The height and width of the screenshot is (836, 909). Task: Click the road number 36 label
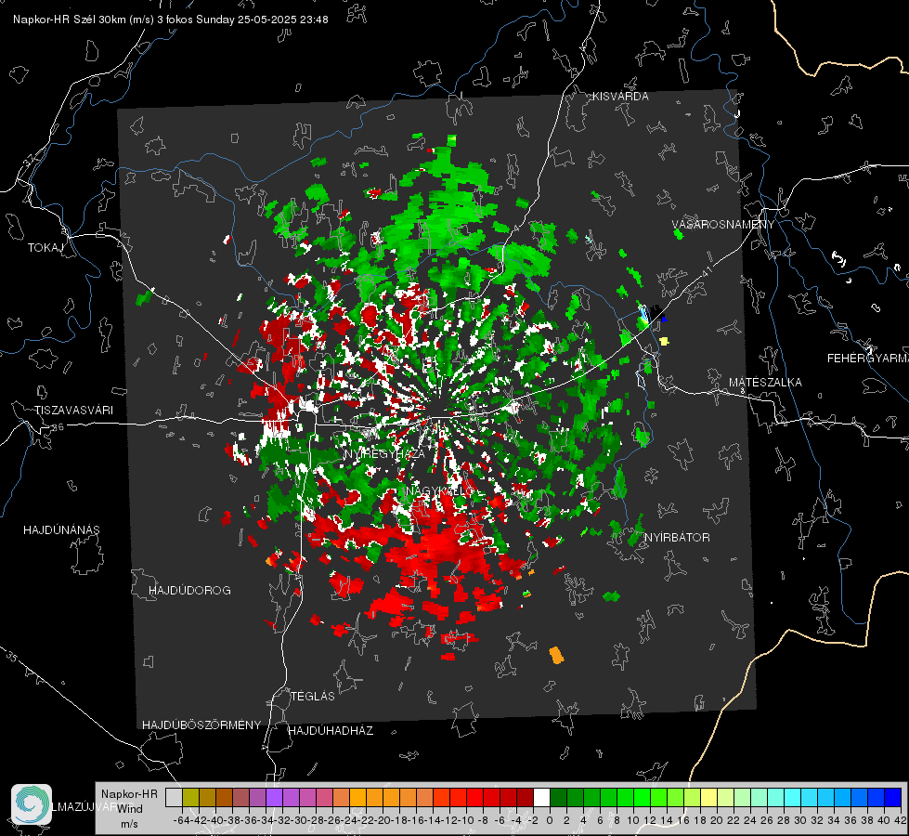(58, 427)
